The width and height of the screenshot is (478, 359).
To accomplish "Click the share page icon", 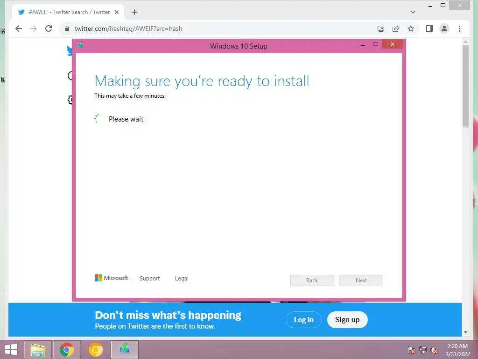I will (x=396, y=29).
